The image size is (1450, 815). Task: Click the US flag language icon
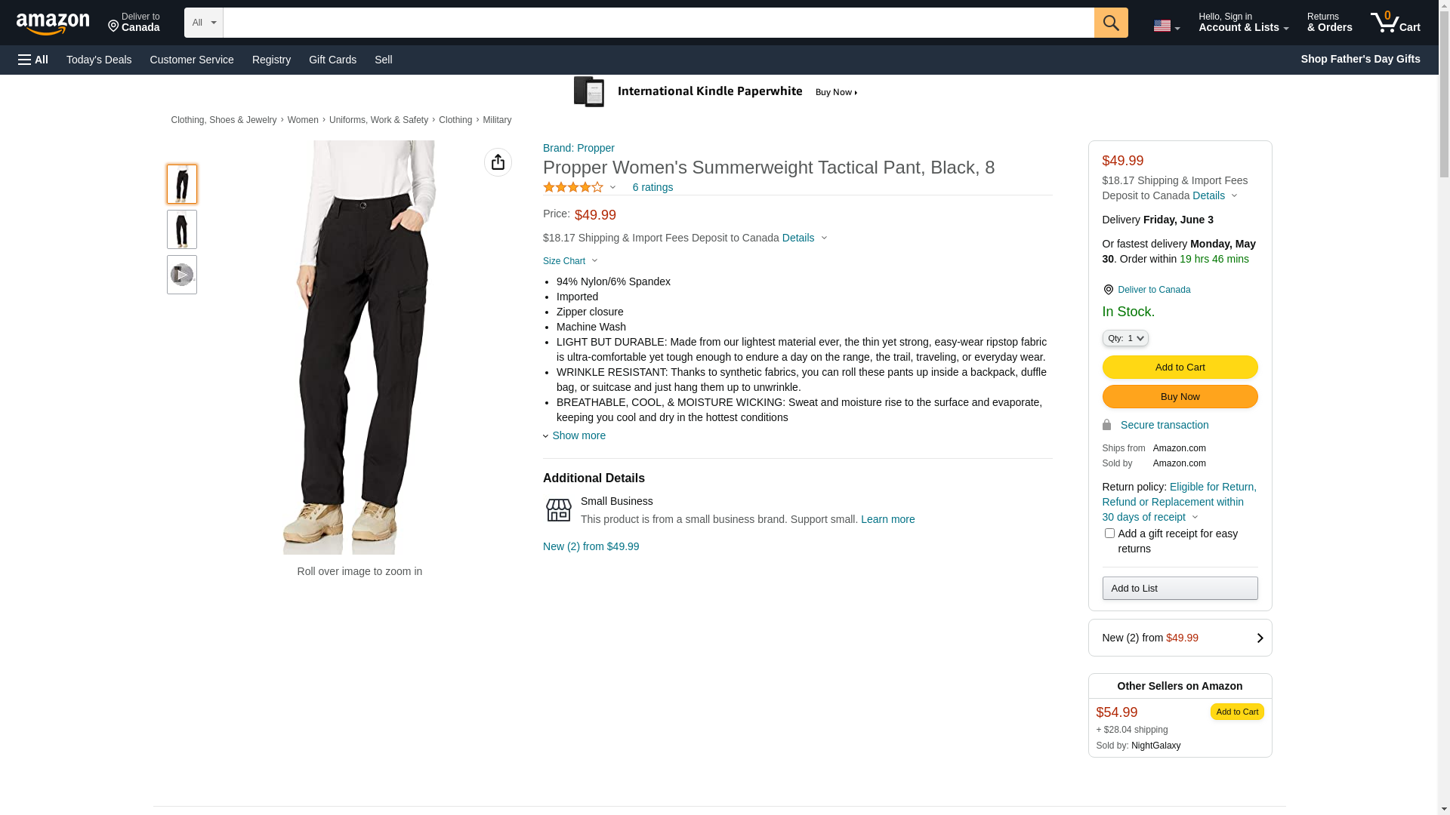1165,26
